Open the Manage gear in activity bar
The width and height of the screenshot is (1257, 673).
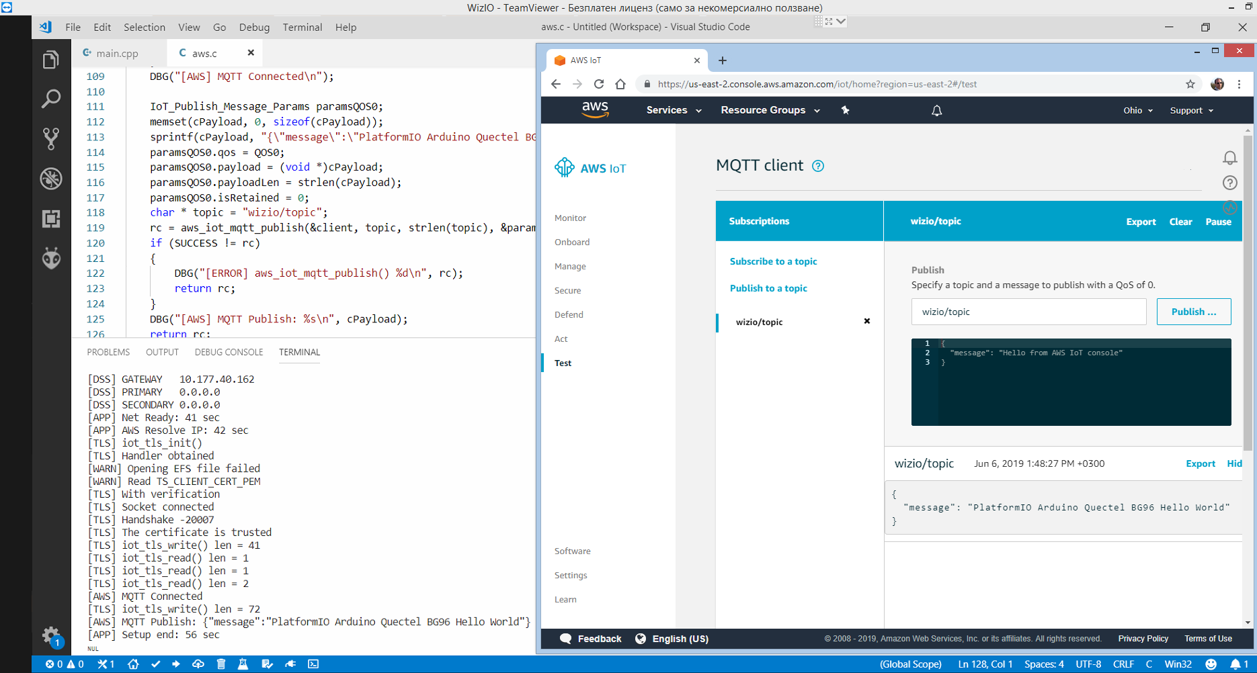pyautogui.click(x=51, y=635)
